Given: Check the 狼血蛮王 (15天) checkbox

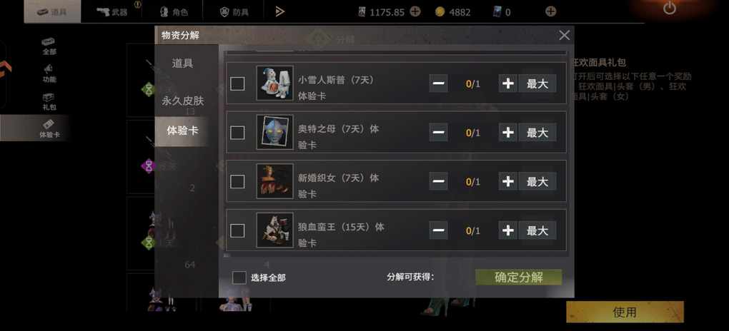Looking at the screenshot, I should [237, 230].
